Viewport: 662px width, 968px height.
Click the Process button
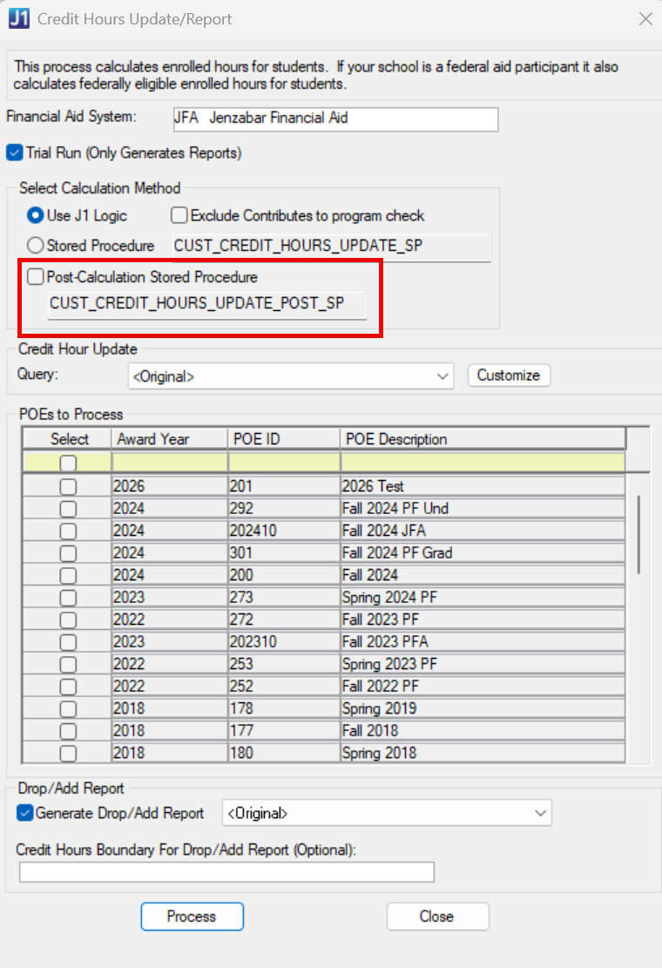pos(192,917)
